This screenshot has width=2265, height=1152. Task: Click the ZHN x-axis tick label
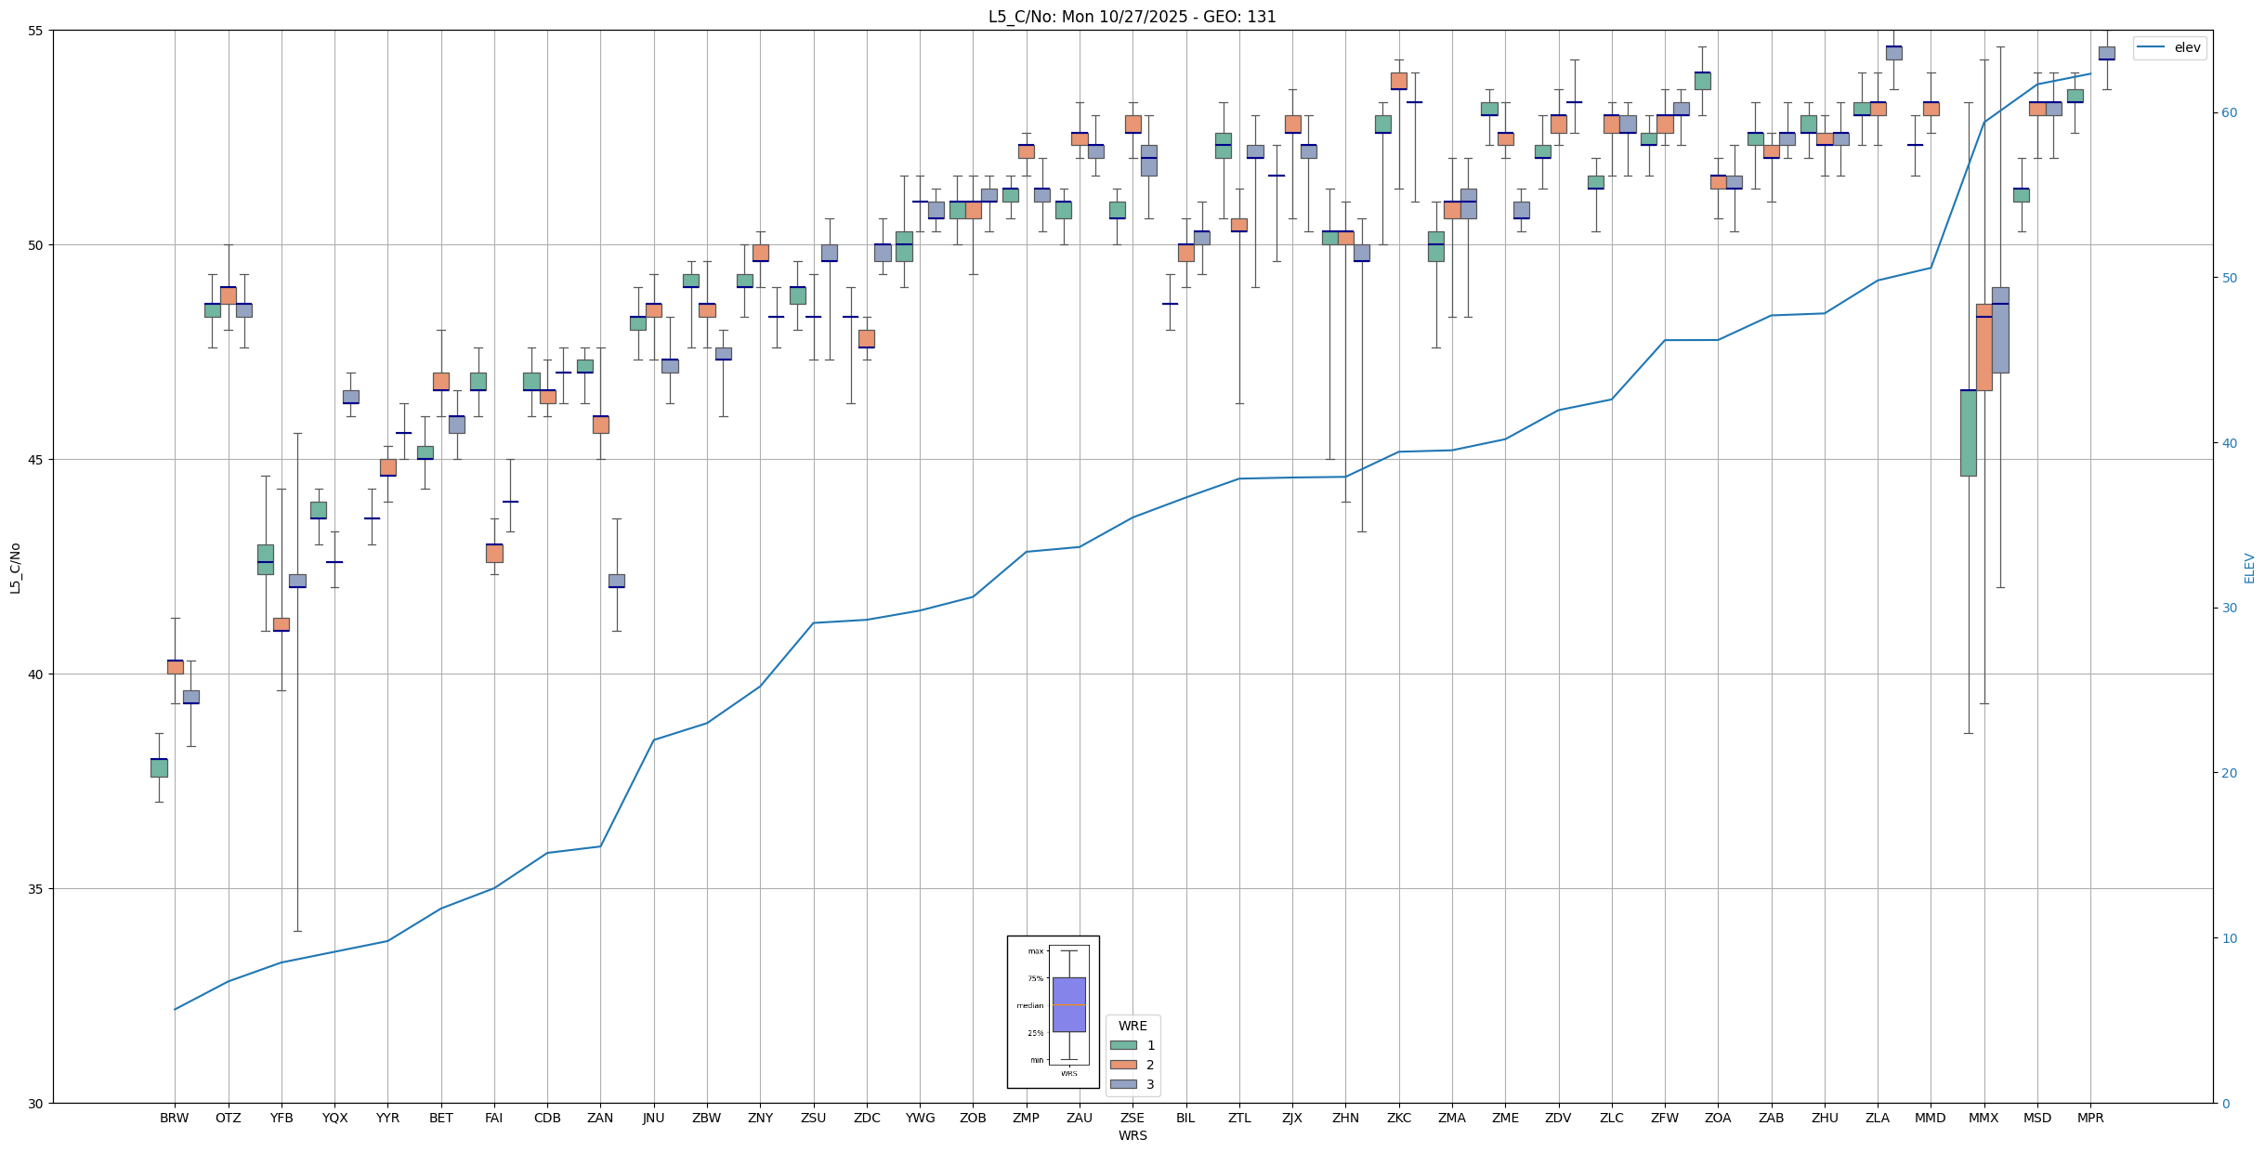pos(1345,1118)
